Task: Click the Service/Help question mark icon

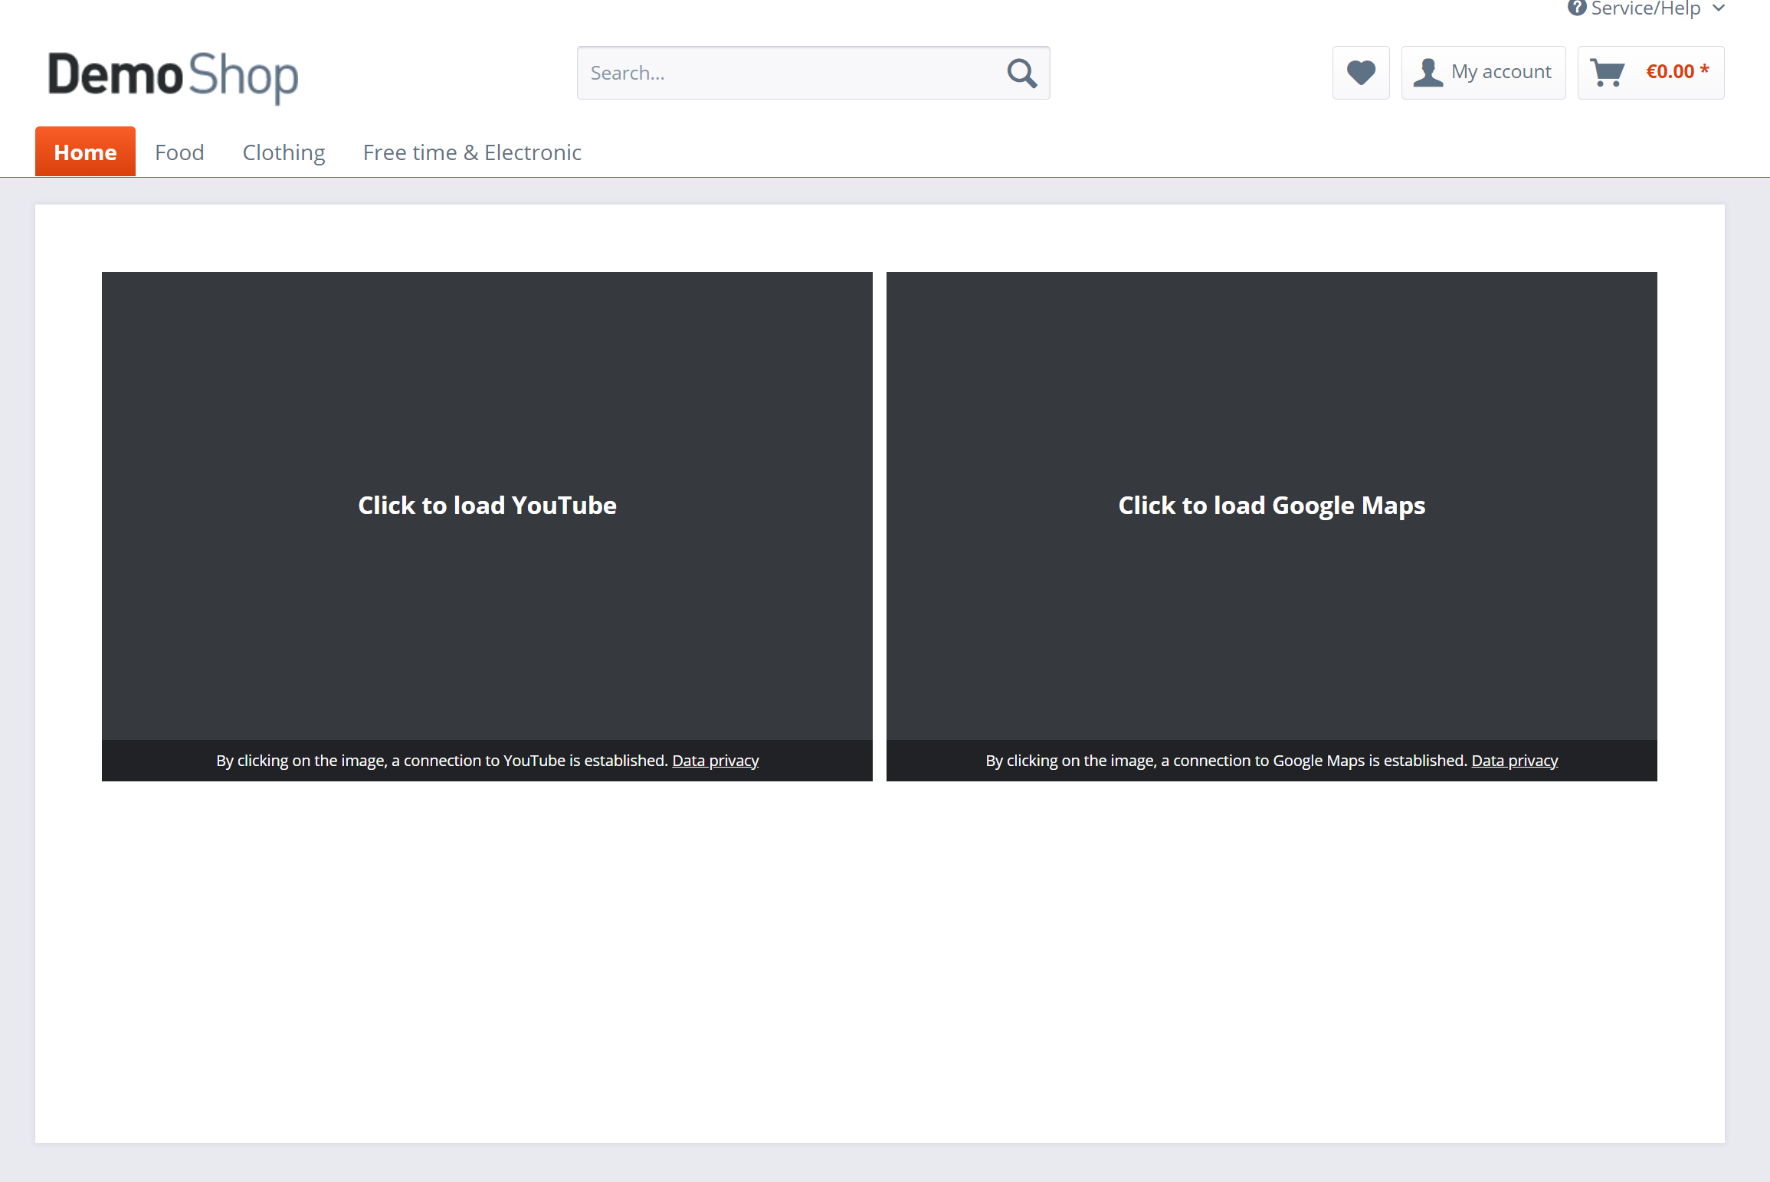Action: click(x=1576, y=8)
